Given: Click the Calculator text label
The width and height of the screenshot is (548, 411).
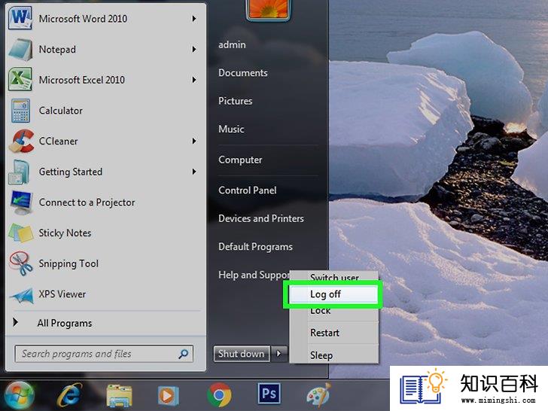Looking at the screenshot, I should [x=61, y=111].
